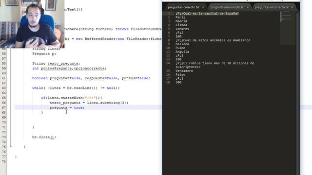Click the webcam video overlay
312x175 pixels.
pyautogui.click(x=32, y=24)
